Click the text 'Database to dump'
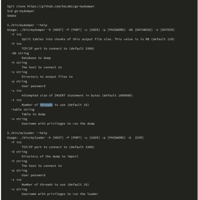198x200 pixels. click(x=36, y=58)
